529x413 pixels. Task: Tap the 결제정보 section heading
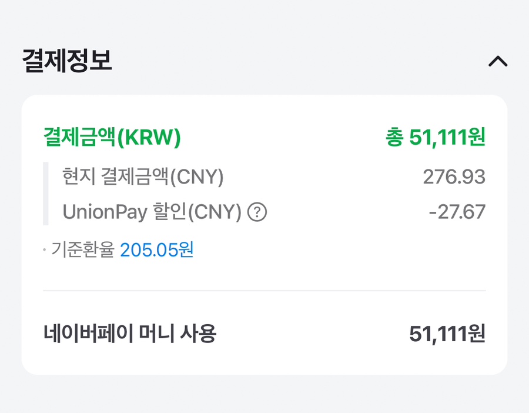point(67,61)
